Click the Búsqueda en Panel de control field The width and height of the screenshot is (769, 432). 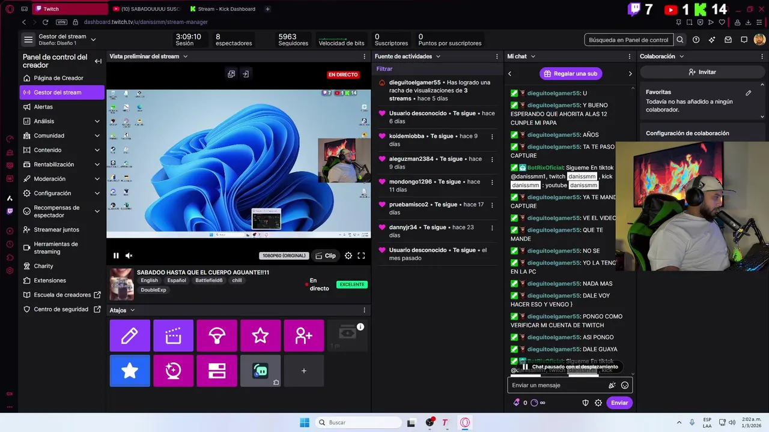pos(628,40)
